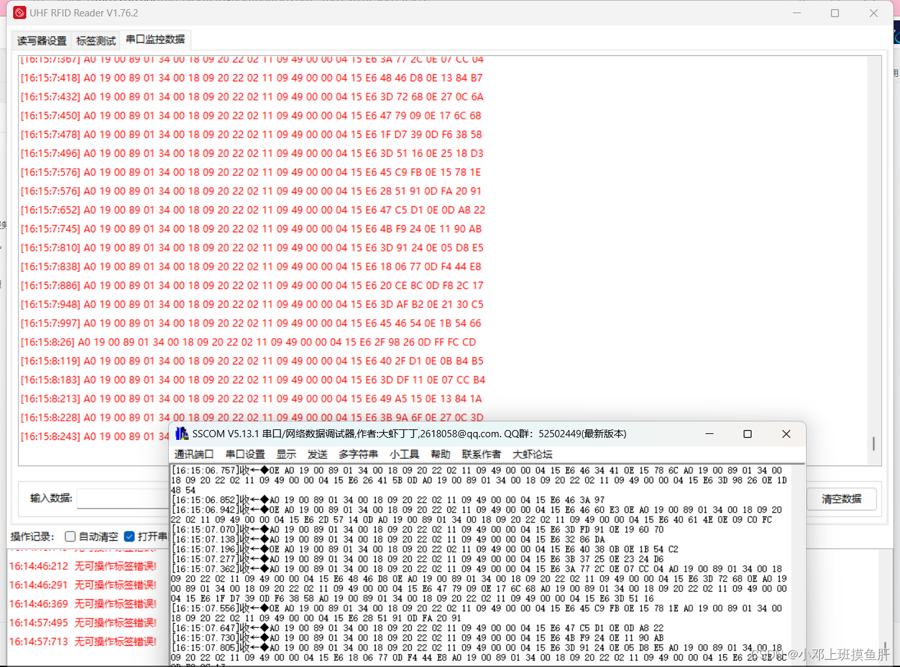The image size is (900, 667).
Task: Click the log line stamped [16:15:7:432]
Action: tap(252, 97)
